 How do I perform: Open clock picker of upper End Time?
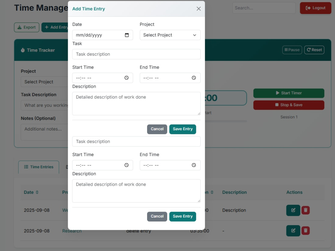(x=194, y=78)
